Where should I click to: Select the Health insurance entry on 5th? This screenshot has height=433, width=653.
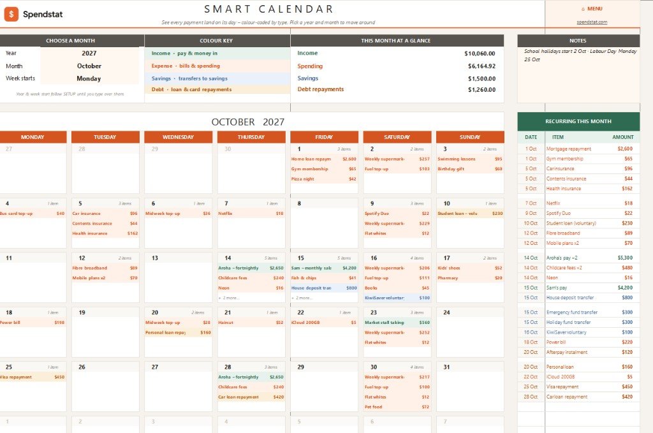(105, 233)
